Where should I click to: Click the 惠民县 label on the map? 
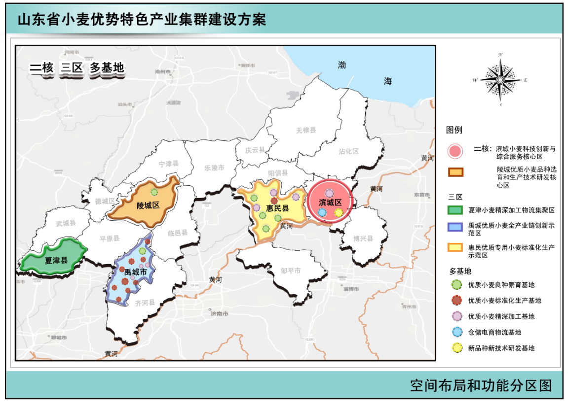point(277,208)
